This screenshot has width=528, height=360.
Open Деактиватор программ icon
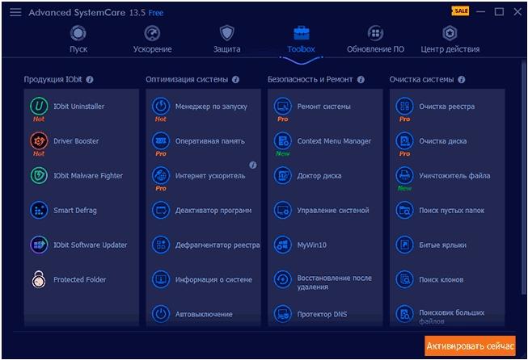coord(161,210)
